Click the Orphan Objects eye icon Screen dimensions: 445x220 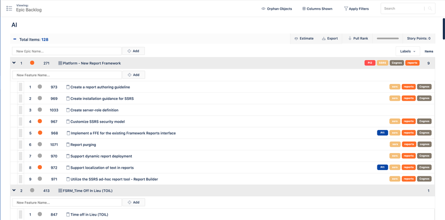click(x=263, y=9)
